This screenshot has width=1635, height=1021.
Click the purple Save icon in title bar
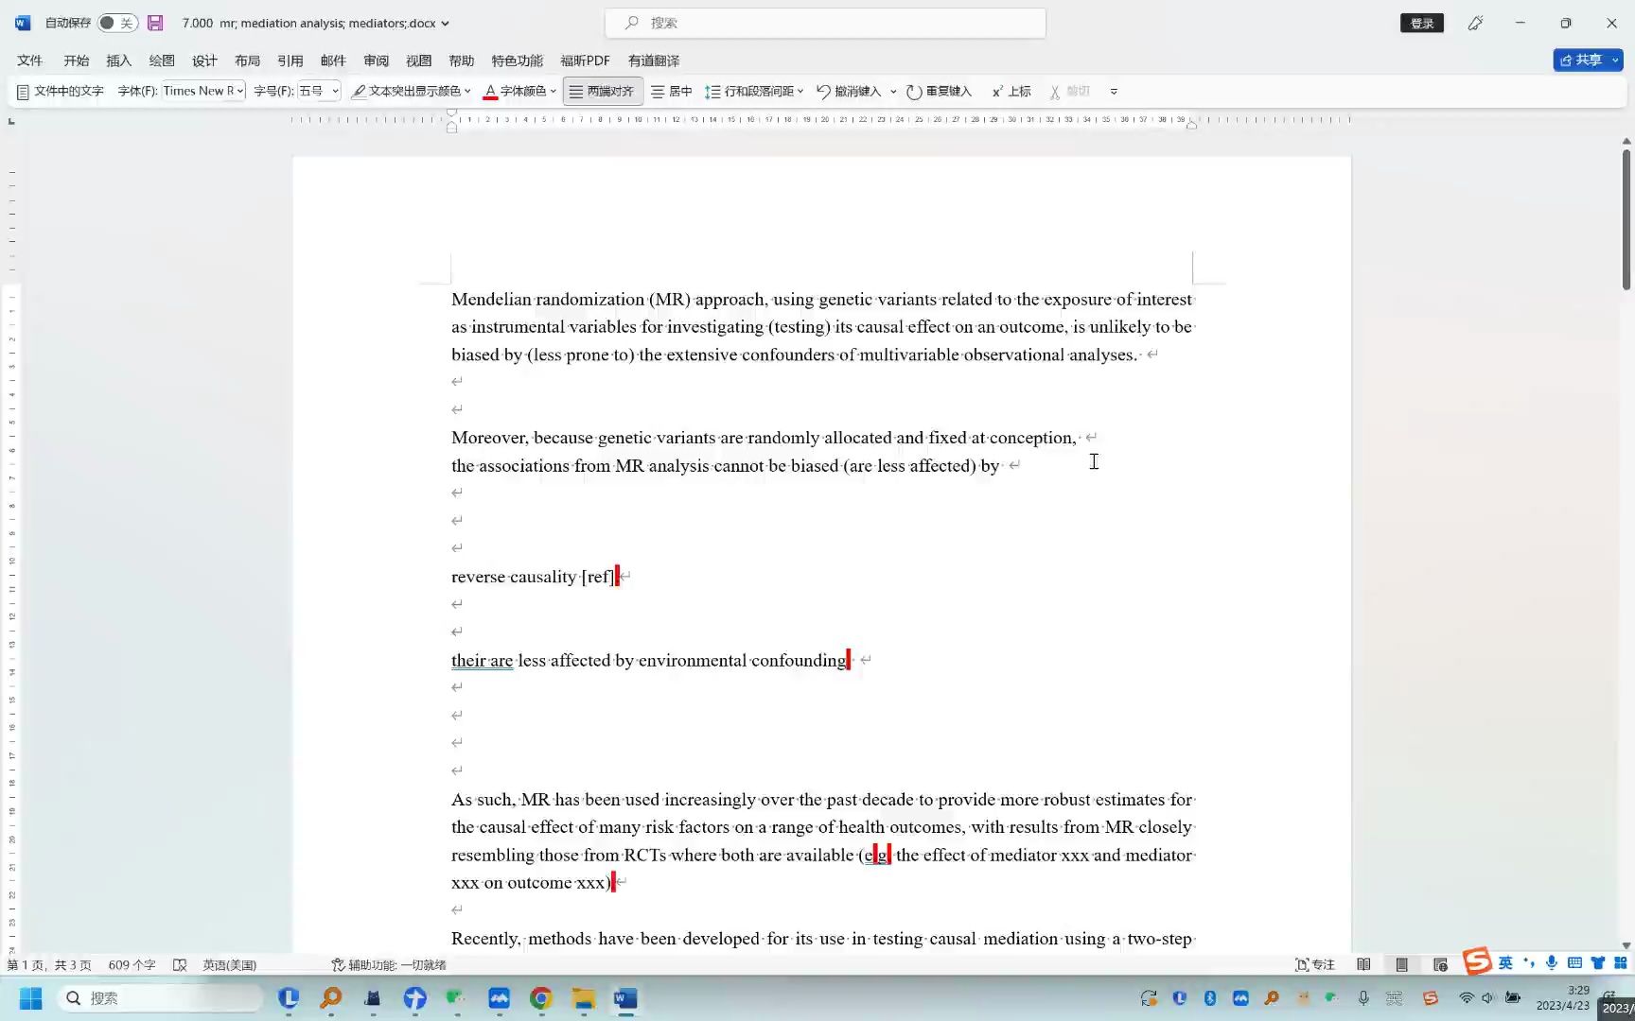click(155, 23)
